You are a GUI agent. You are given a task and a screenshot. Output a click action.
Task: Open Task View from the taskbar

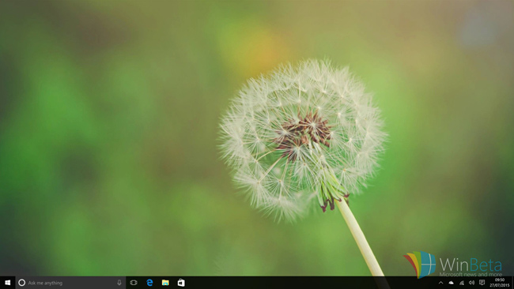tap(134, 283)
